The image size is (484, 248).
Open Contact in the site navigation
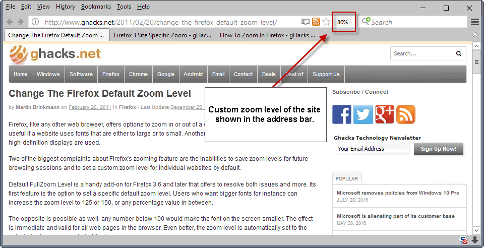point(243,74)
